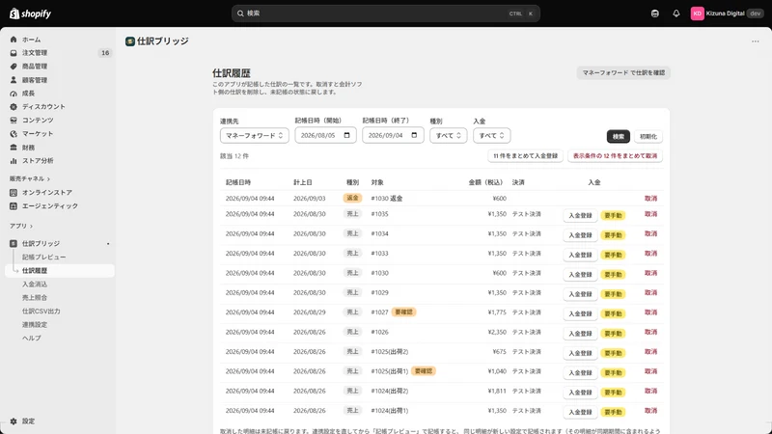This screenshot has height=434, width=772.
Task: Click the black 検索 button
Action: tap(619, 136)
